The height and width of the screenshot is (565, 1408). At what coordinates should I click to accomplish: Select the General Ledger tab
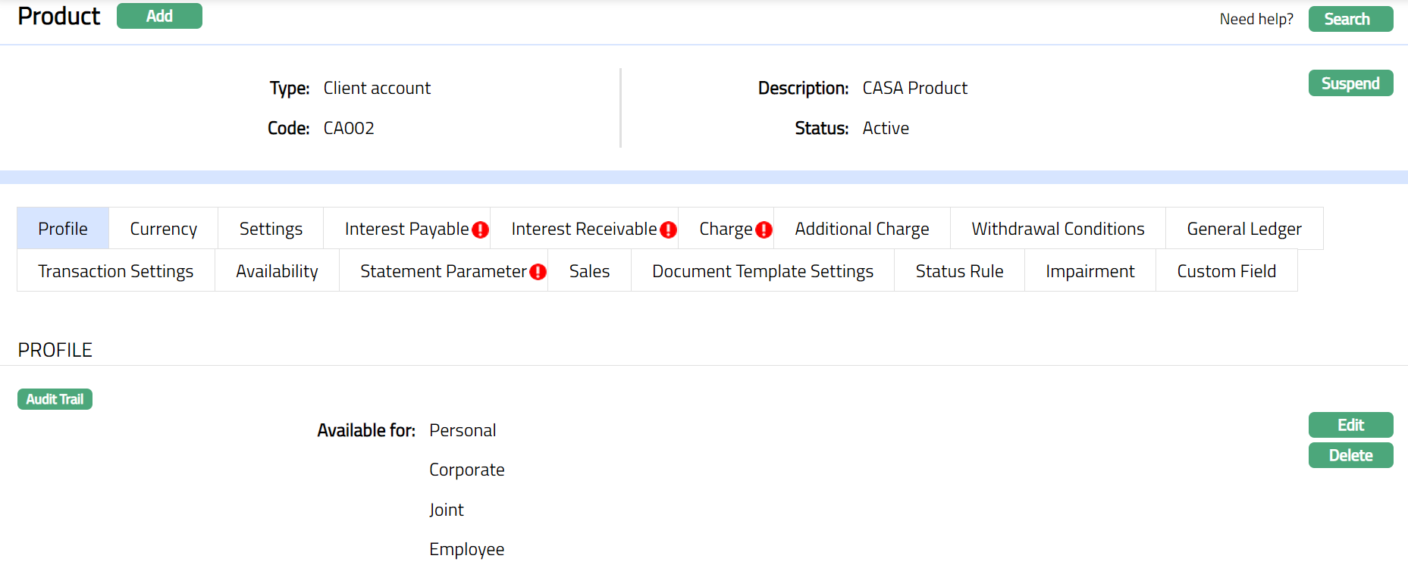[1243, 229]
